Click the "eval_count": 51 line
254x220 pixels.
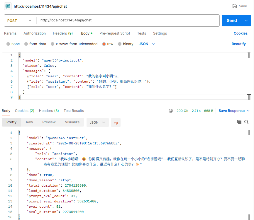point(45,207)
